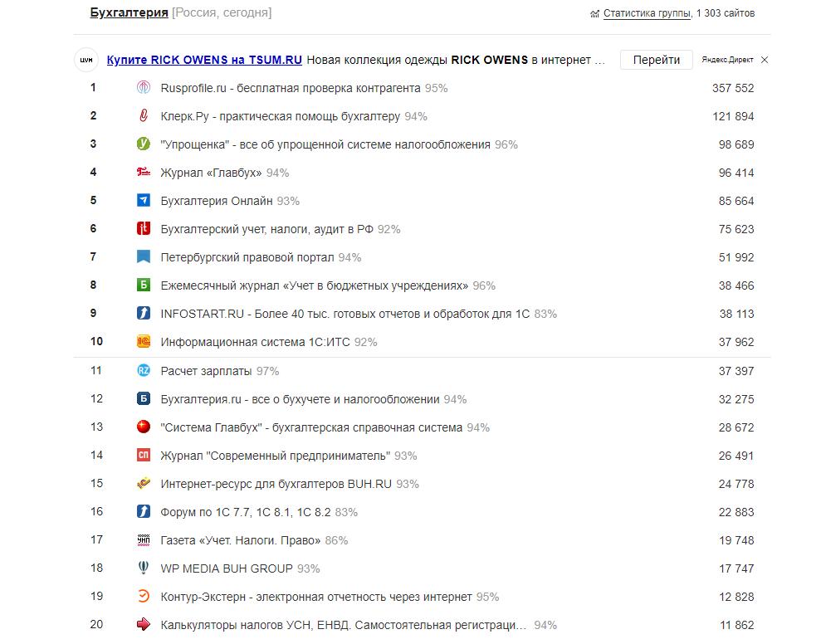Click the ЦУМ advertiser logo
This screenshot has height=644, width=821.
(x=86, y=60)
